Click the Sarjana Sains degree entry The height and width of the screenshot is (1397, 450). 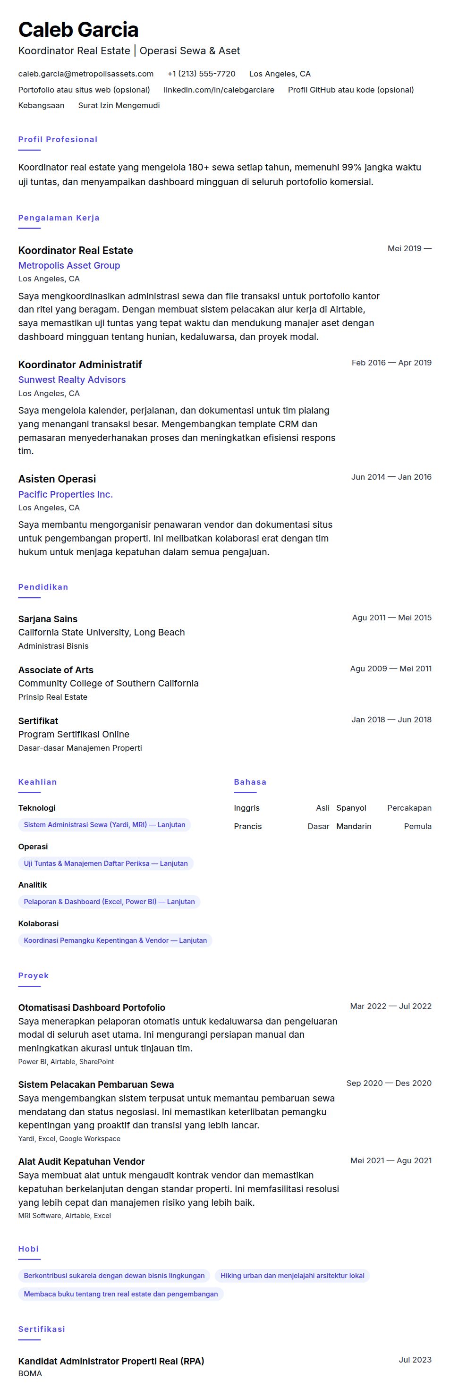pyautogui.click(x=48, y=619)
